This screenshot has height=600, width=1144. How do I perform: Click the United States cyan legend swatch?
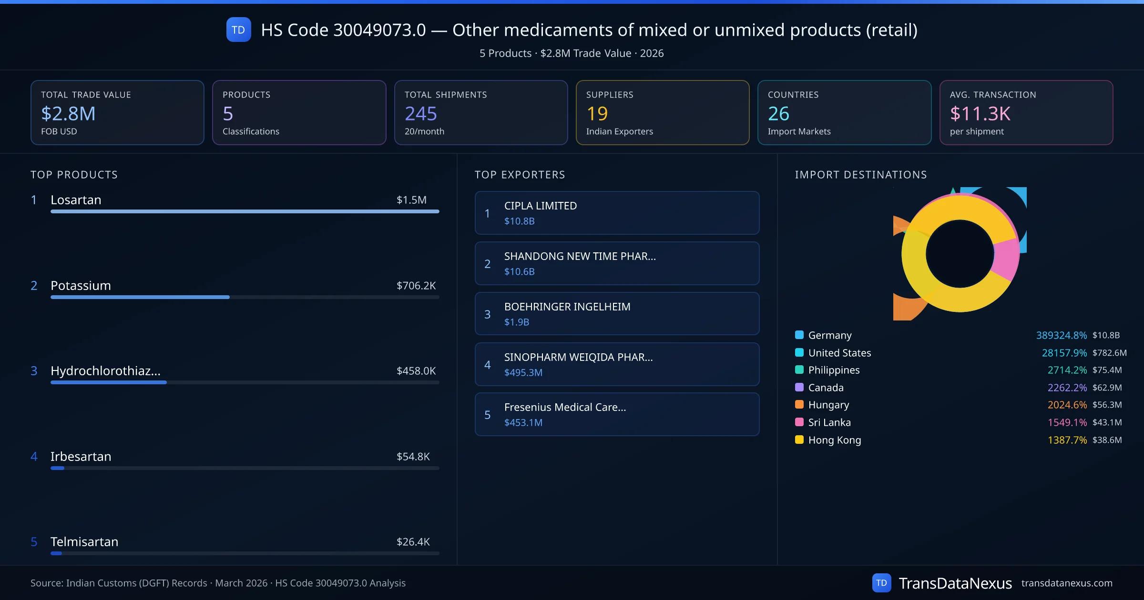coord(799,352)
